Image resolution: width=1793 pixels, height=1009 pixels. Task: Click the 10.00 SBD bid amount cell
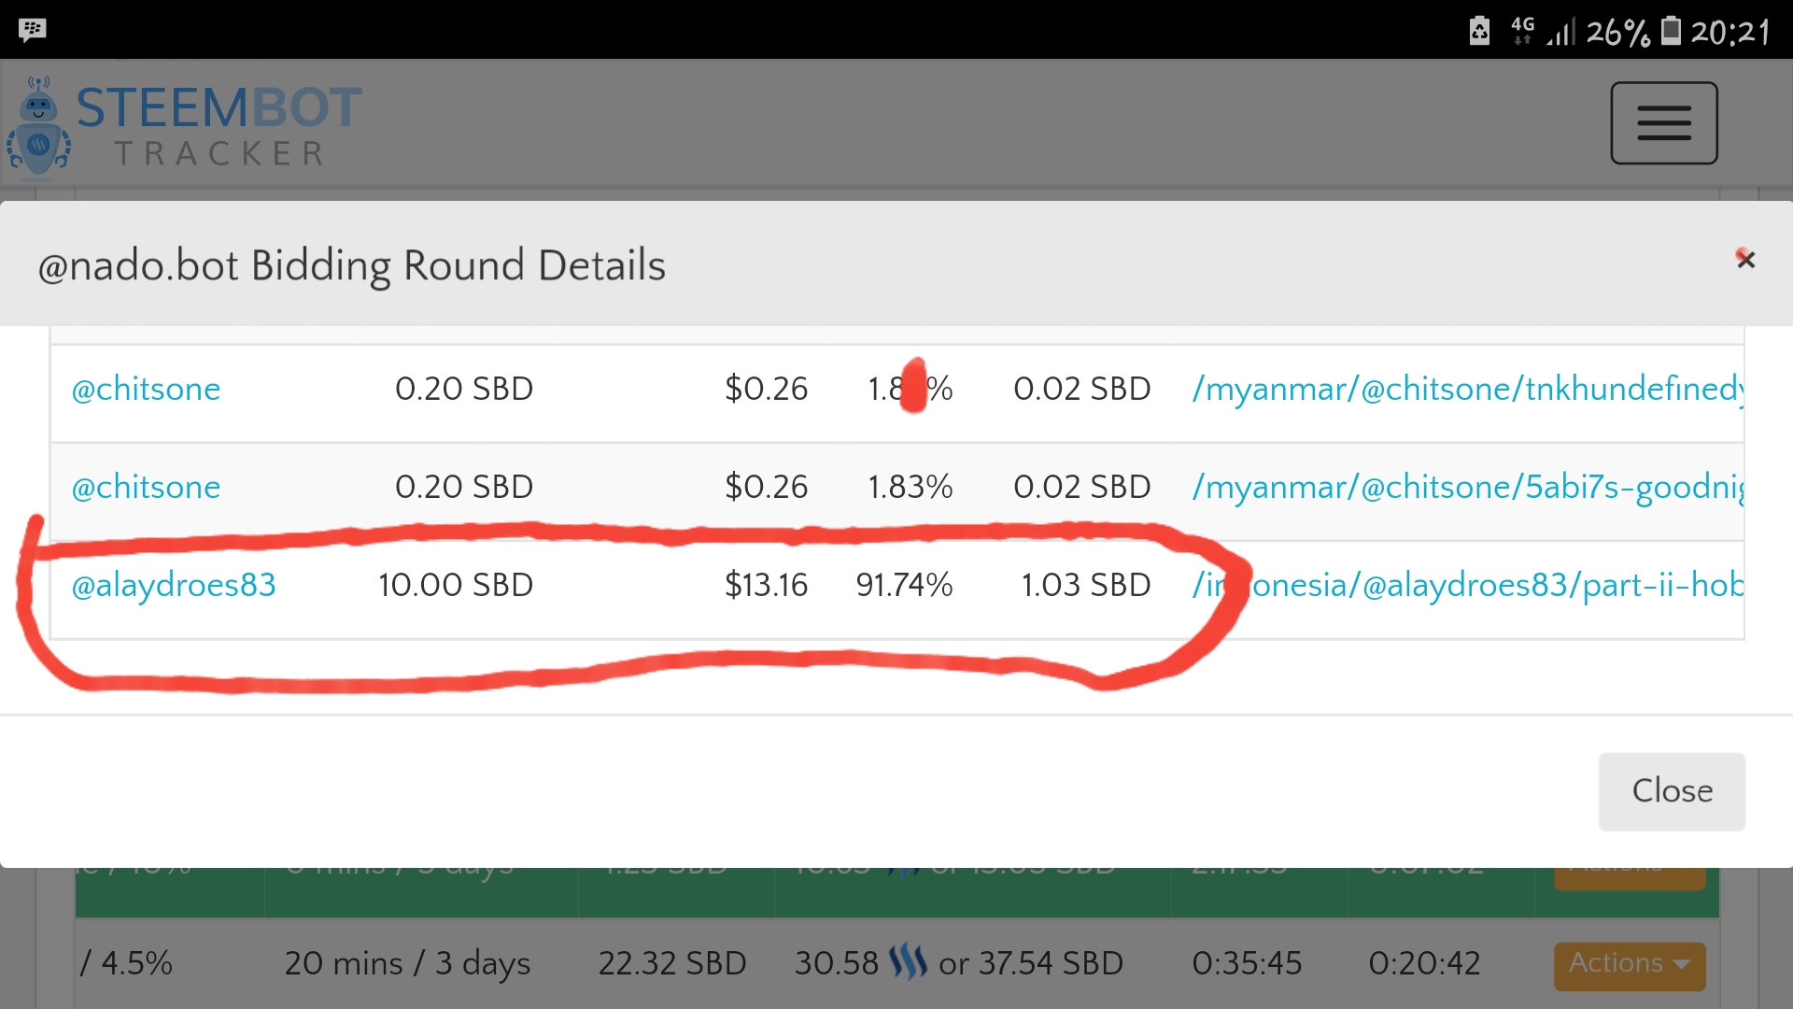(456, 585)
